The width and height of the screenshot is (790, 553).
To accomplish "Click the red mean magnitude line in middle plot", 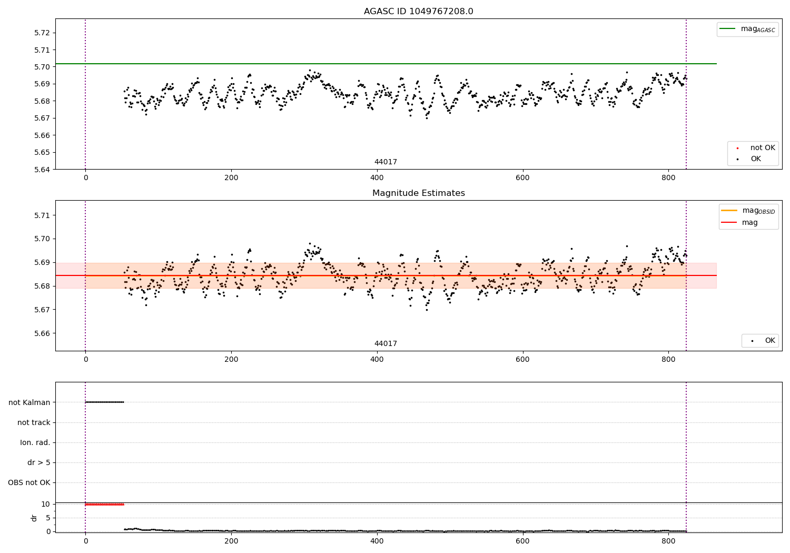I will click(386, 275).
